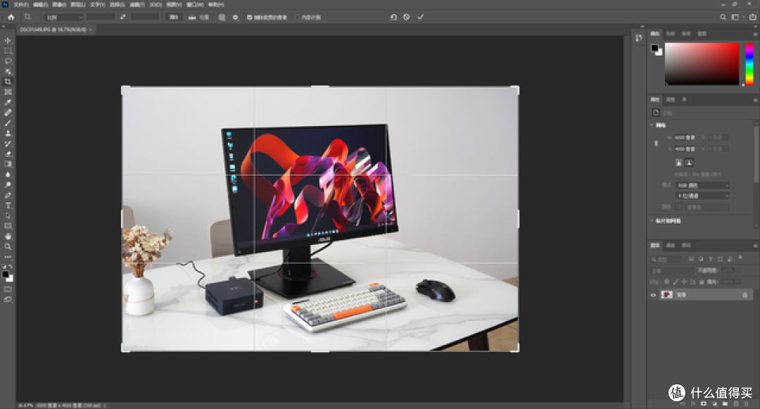This screenshot has width=760, height=409.
Task: Toggle Delete Cropped Pixels checkbox
Action: click(250, 17)
